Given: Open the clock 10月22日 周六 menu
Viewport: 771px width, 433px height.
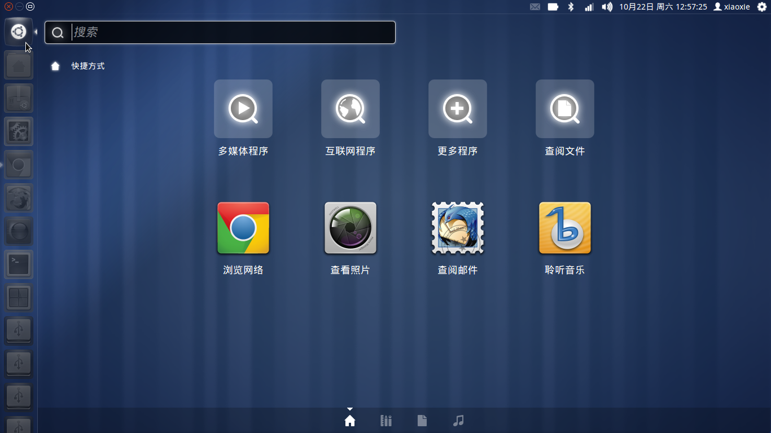Looking at the screenshot, I should [663, 7].
